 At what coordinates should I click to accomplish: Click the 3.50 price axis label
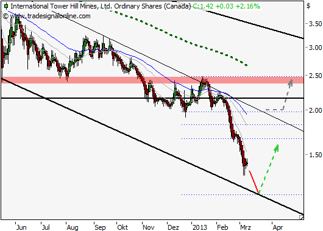click(x=315, y=24)
